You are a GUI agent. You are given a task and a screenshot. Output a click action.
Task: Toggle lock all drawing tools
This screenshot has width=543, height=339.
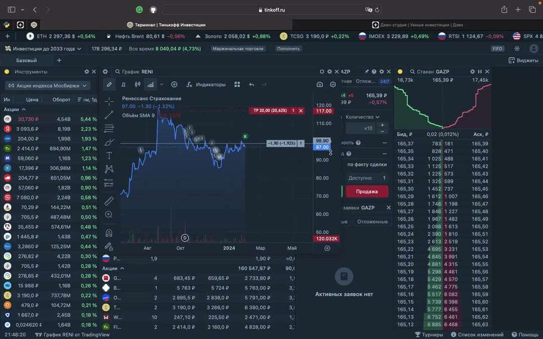coord(109,246)
